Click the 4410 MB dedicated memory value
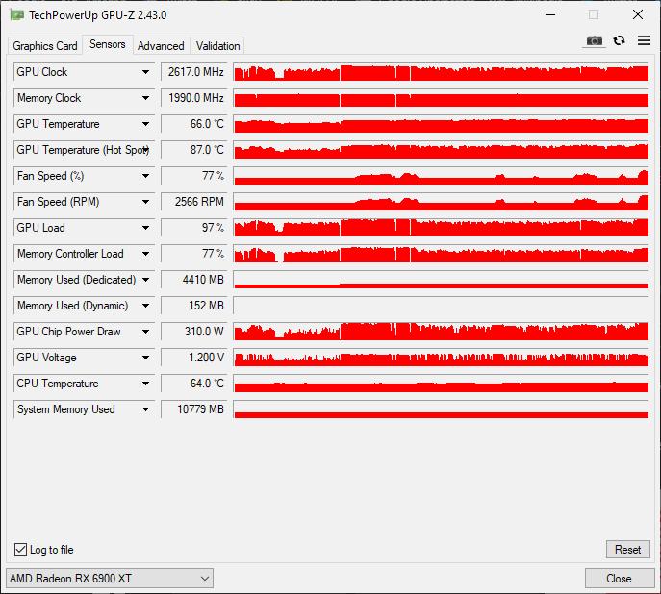 [x=194, y=280]
